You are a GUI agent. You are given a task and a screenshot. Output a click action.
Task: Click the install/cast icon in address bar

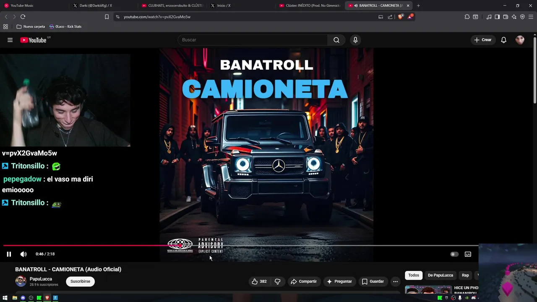pos(381,17)
